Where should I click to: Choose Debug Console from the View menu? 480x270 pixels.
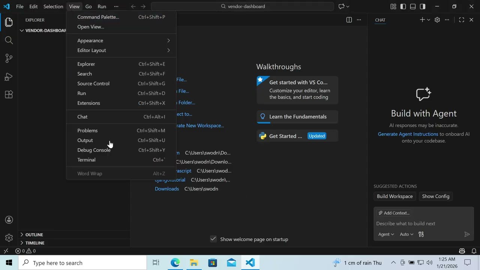[121, 150]
